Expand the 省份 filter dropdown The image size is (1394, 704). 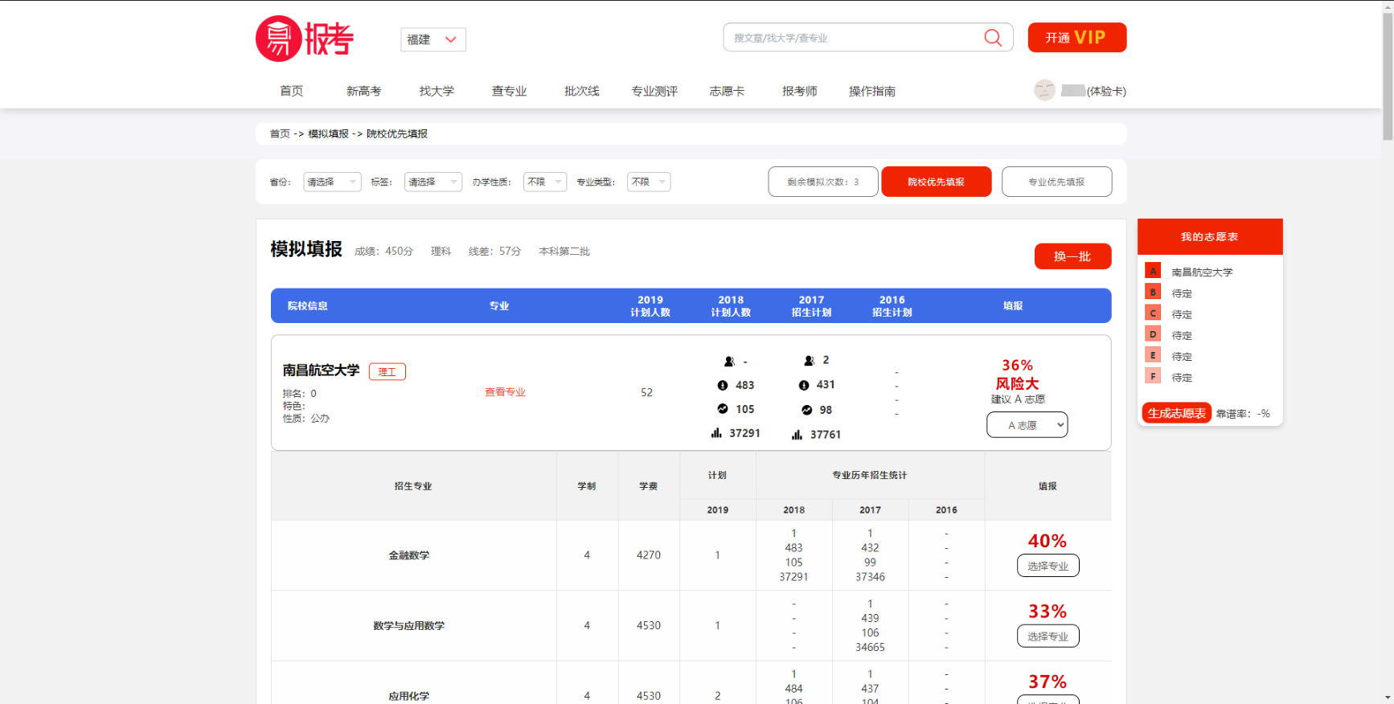pyautogui.click(x=332, y=182)
